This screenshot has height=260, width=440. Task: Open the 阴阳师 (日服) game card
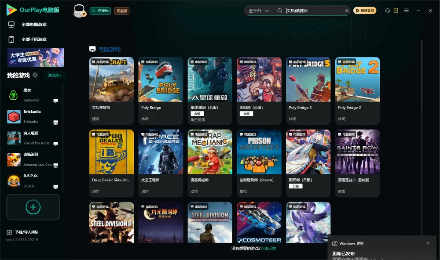(308, 163)
